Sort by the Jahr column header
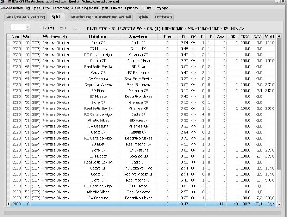The image size is (287, 217). 16,37
